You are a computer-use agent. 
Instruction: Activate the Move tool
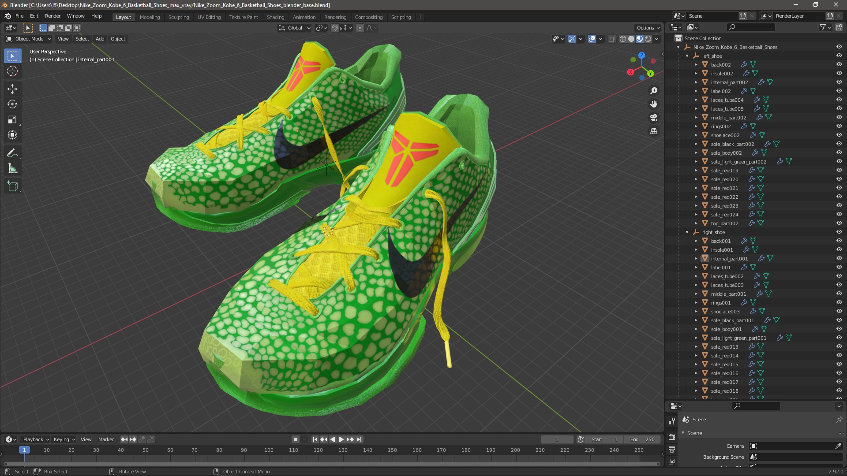tap(12, 89)
